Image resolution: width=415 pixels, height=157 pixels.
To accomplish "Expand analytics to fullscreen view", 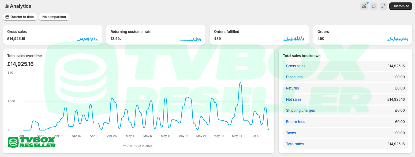I will click(383, 6).
